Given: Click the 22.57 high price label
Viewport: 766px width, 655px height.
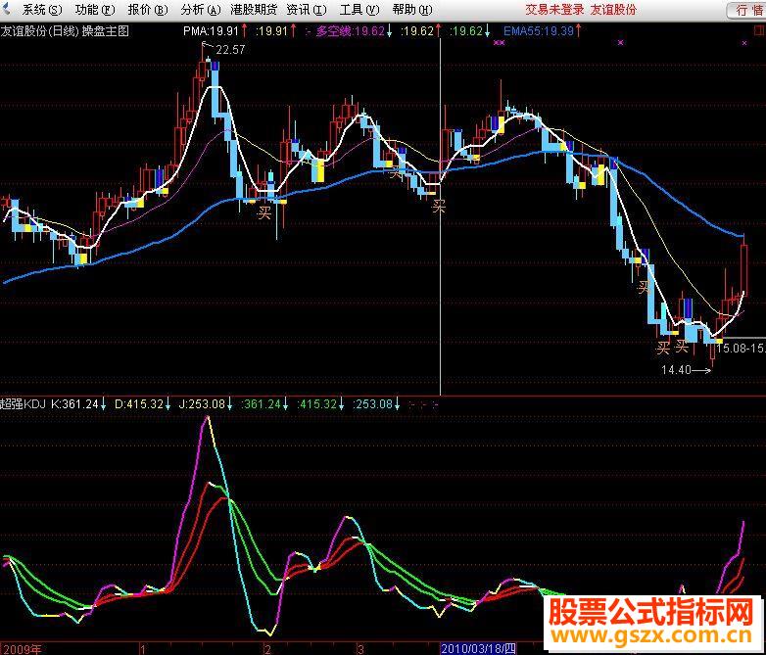Looking at the screenshot, I should 230,50.
